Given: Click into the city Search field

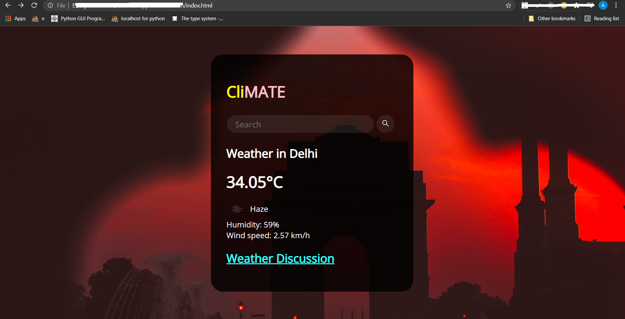Looking at the screenshot, I should point(300,124).
